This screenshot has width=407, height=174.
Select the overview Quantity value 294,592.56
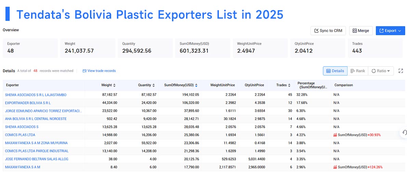tap(137, 51)
